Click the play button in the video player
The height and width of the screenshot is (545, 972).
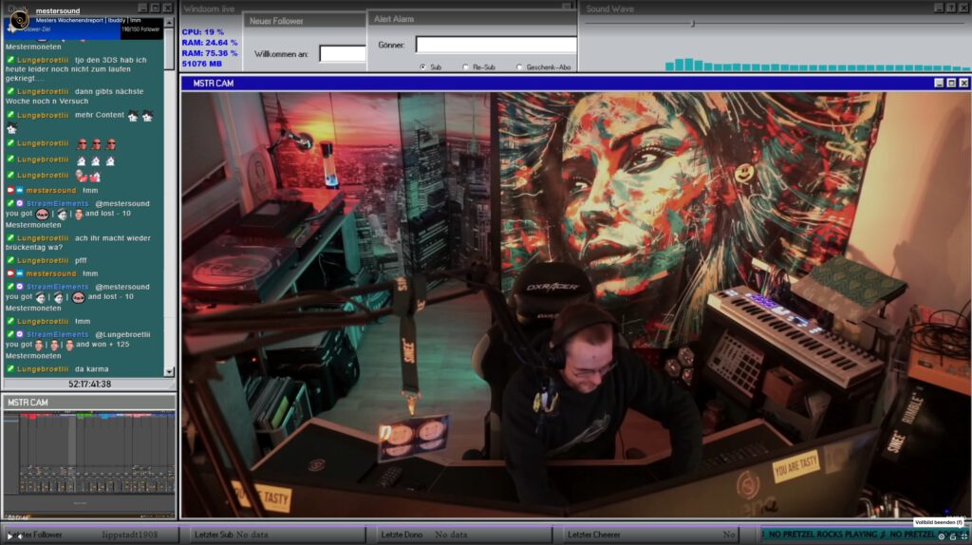point(9,536)
